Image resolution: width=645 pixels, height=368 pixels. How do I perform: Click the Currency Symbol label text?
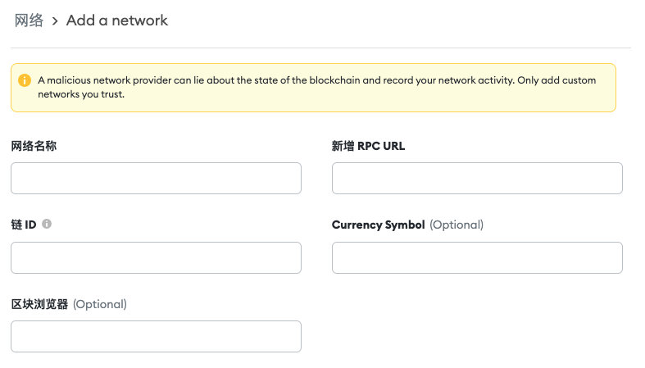pyautogui.click(x=378, y=225)
